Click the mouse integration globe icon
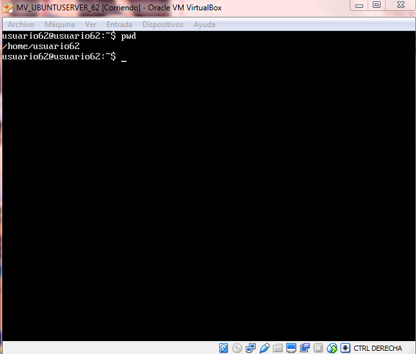Viewport: 416px width, 354px height. click(332, 348)
